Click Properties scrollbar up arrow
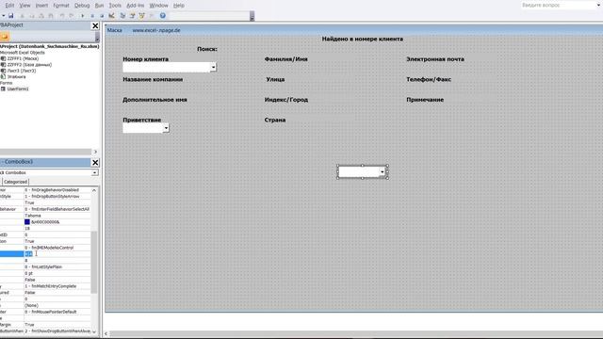603x339 pixels. coord(94,190)
